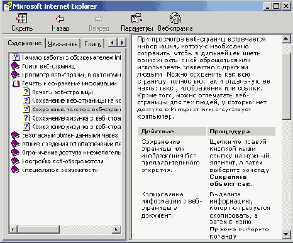
Task: Click open book icon beside Печать и сохранение
Action: [15, 84]
